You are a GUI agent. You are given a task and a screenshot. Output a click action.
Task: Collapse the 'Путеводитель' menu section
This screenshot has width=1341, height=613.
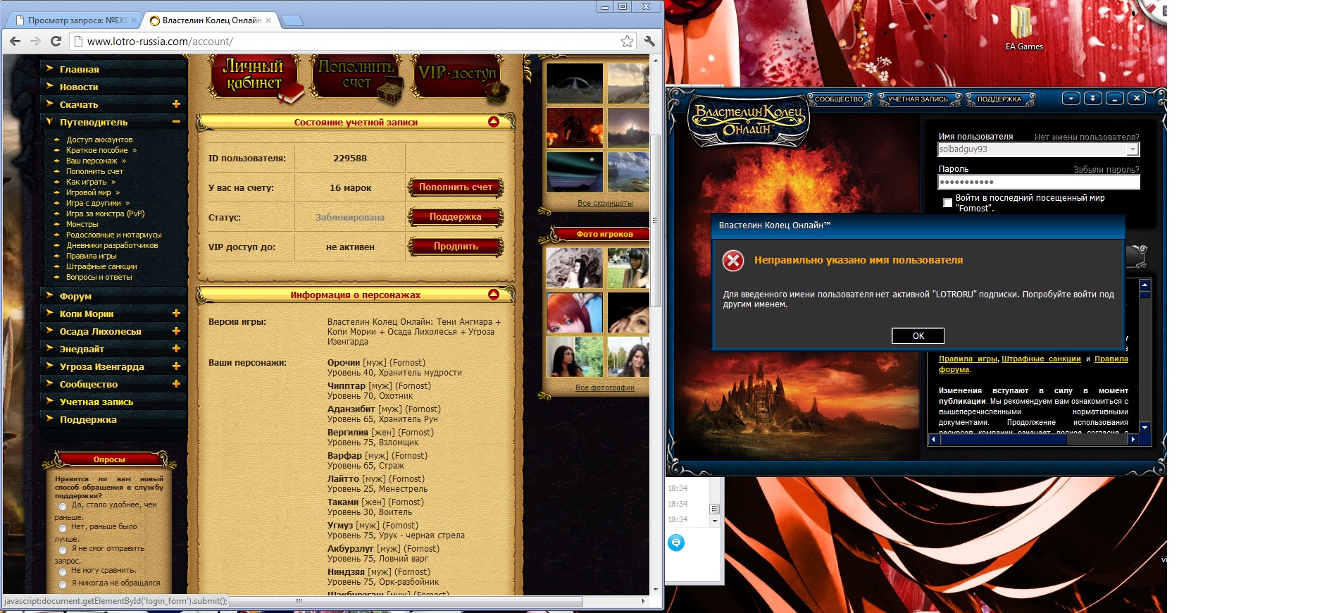coord(176,122)
